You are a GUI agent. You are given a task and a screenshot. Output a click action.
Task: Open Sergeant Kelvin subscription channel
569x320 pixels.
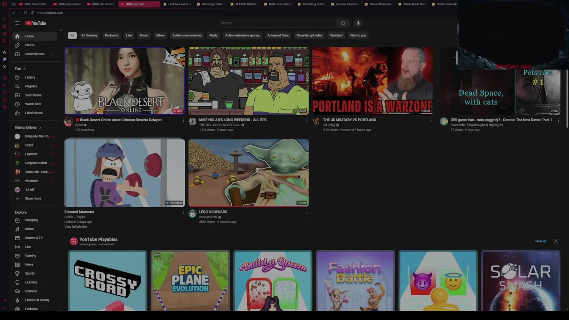coord(35,163)
